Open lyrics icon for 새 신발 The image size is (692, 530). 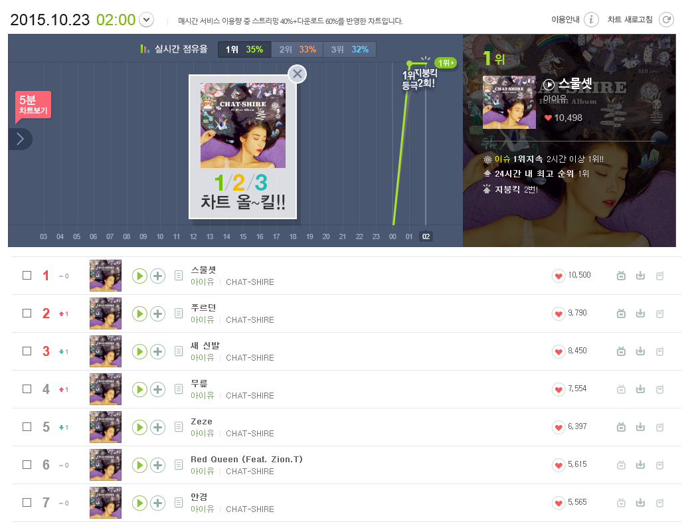point(179,351)
